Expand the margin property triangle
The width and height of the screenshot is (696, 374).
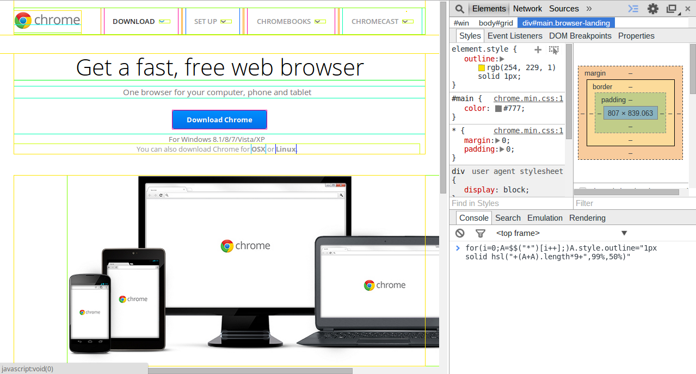click(x=497, y=140)
